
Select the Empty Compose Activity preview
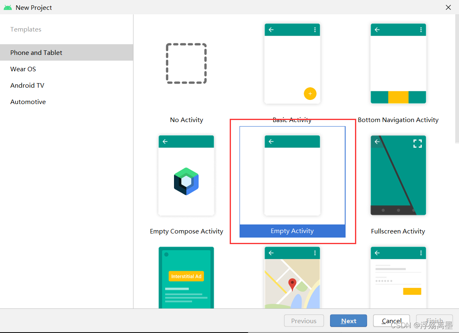point(186,175)
